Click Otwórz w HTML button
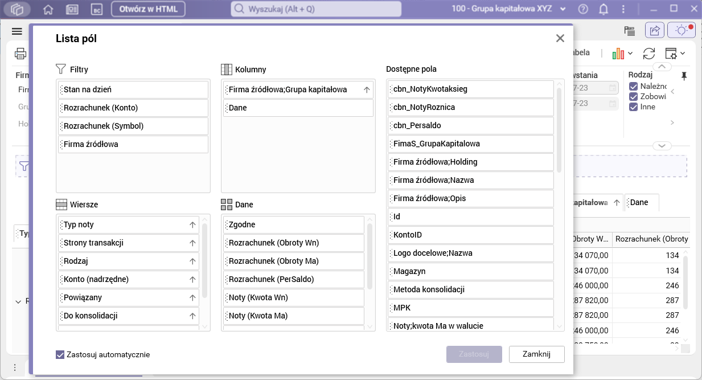This screenshot has width=702, height=380. (148, 9)
